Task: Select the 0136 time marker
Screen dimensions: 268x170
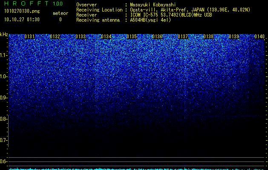Action: (157, 37)
